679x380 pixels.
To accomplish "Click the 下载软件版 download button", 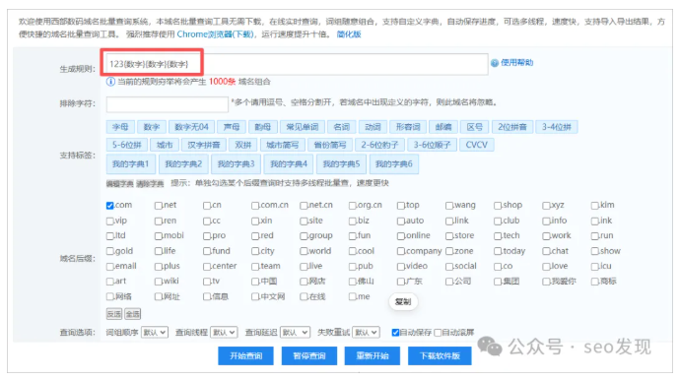I will [440, 355].
